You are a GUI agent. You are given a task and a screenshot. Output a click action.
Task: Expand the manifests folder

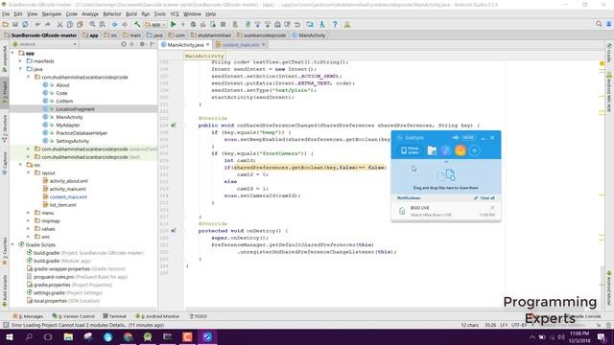click(20, 61)
